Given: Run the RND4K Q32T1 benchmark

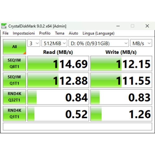Looking at the screenshot, I should tap(14, 97).
